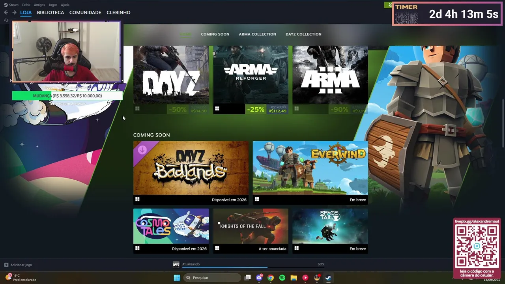This screenshot has width=505, height=284.
Task: Open the Steam taskbar icon
Action: pyautogui.click(x=328, y=278)
